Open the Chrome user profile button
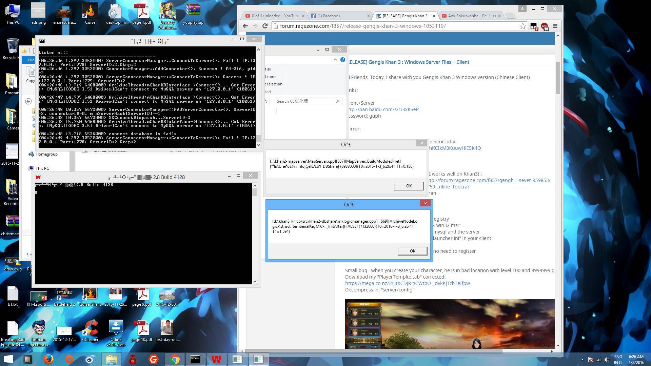Viewport: 651px width, 366px height. click(522, 8)
